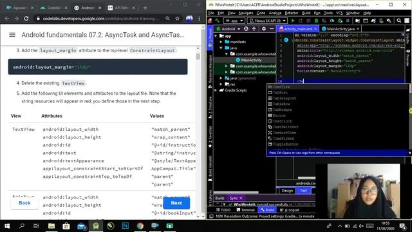Switch to the Design tab

(x=287, y=191)
